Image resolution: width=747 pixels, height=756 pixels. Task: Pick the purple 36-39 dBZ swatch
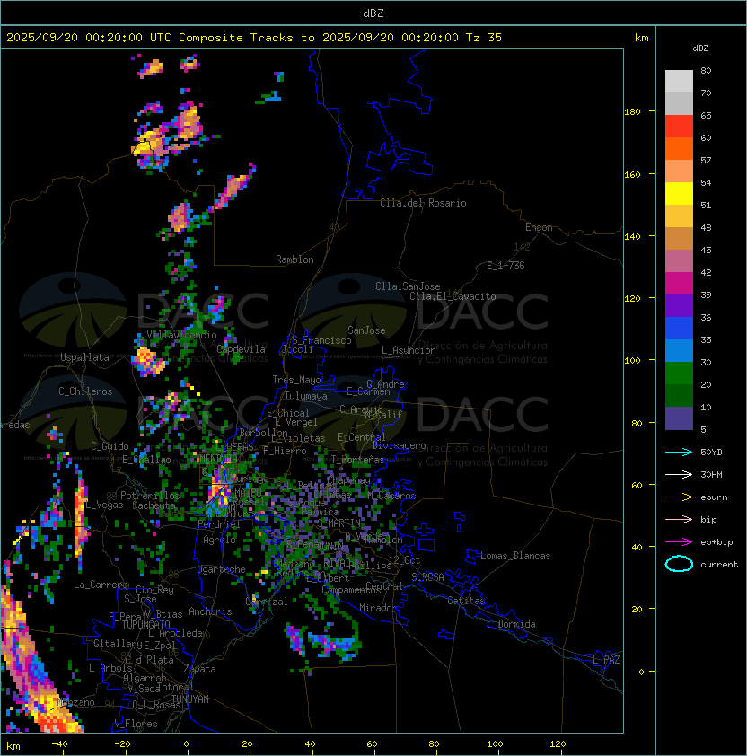[679, 306]
